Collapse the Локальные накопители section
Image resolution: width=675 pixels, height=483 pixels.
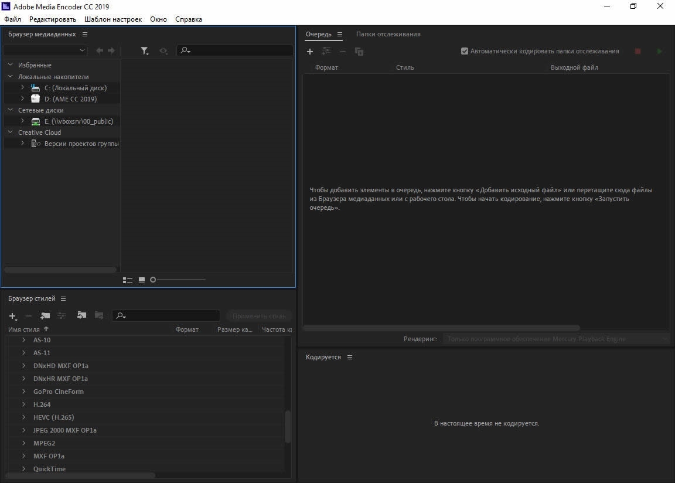10,77
